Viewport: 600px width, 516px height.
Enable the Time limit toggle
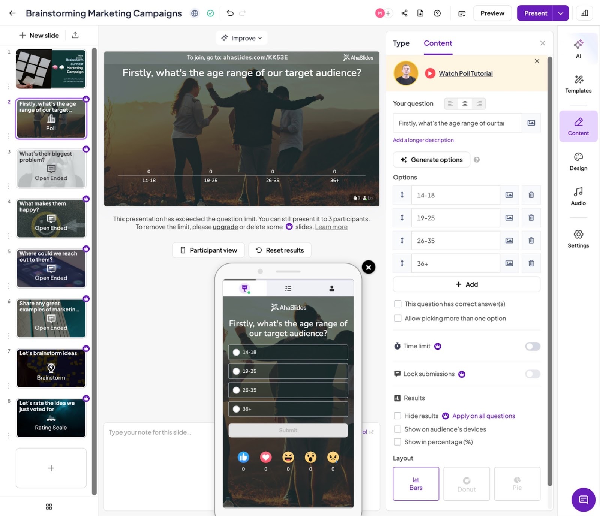tap(532, 346)
